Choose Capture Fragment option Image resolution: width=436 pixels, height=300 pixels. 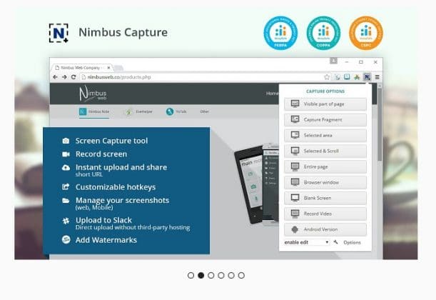tap(325, 120)
